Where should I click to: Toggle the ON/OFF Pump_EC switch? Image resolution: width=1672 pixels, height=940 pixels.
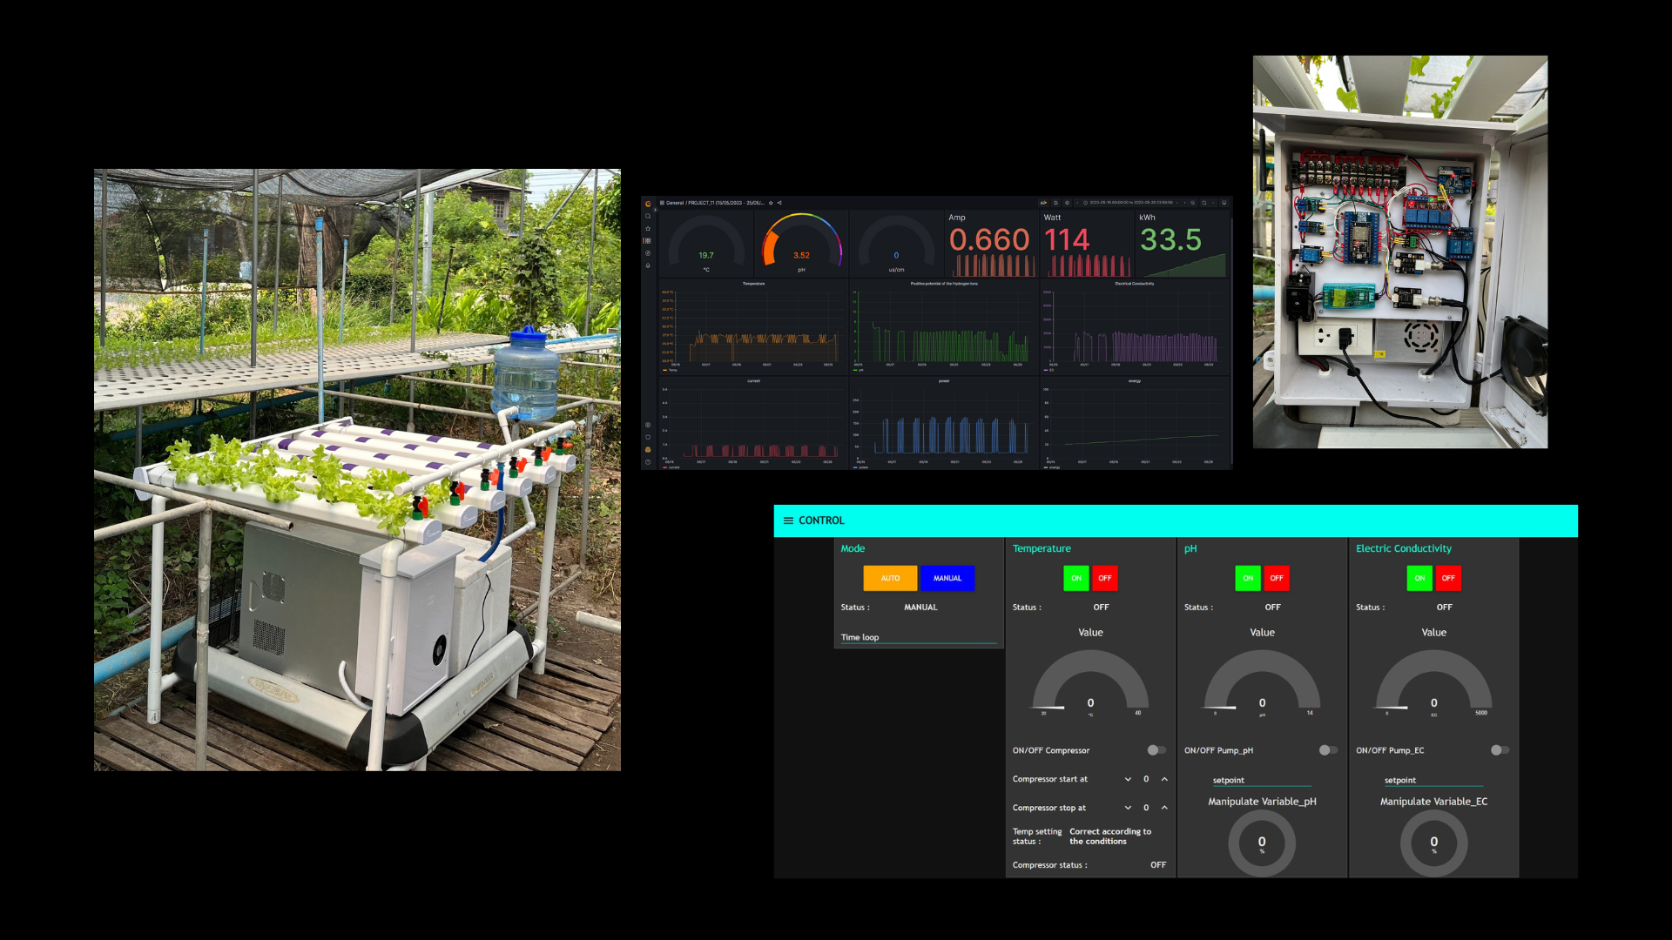[x=1499, y=750]
